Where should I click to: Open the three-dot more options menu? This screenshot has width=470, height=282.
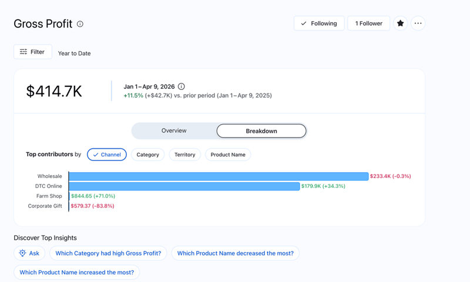click(418, 23)
